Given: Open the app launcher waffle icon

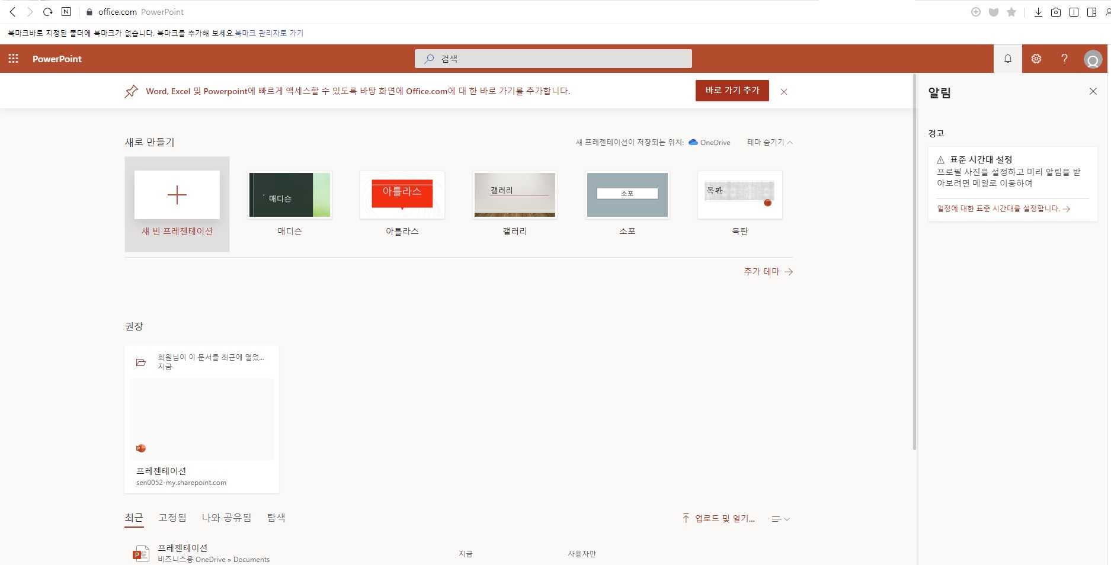Looking at the screenshot, I should pyautogui.click(x=14, y=59).
